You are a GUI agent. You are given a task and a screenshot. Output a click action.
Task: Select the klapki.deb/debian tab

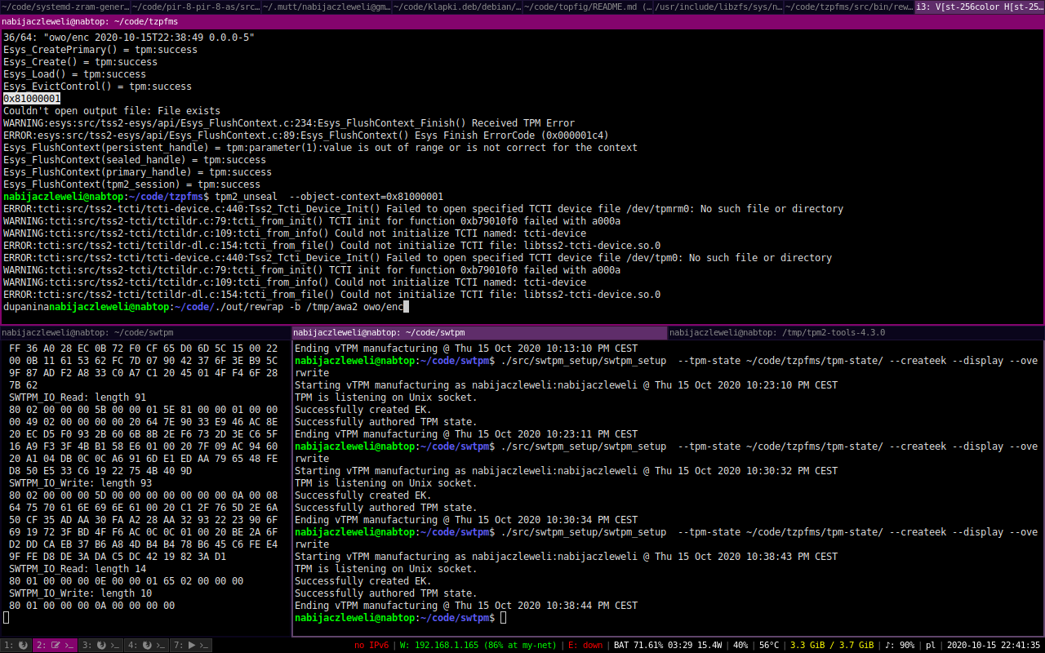[457, 7]
